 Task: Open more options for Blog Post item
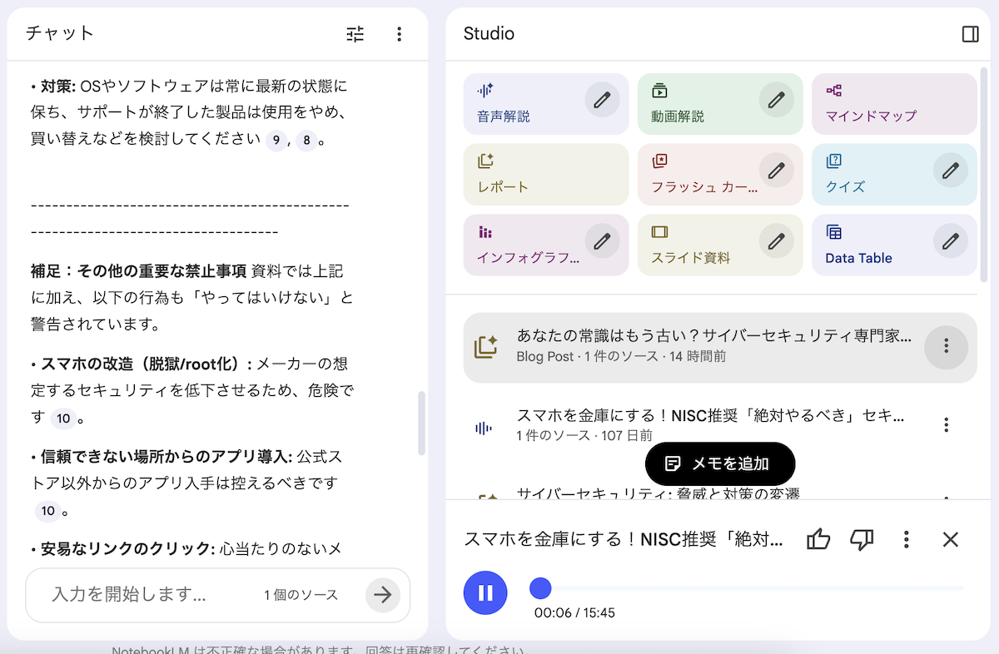click(x=946, y=346)
